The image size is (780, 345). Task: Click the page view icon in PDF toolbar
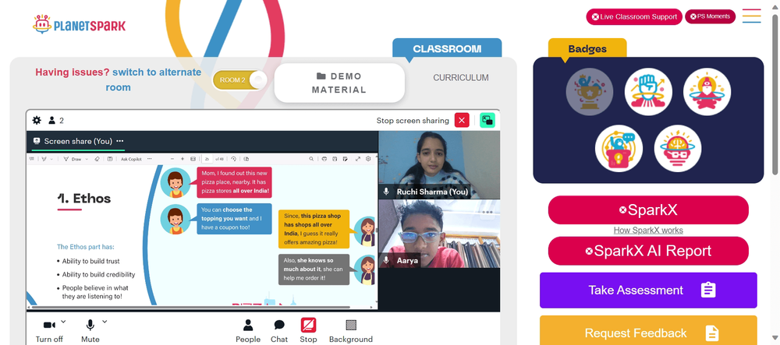click(246, 159)
